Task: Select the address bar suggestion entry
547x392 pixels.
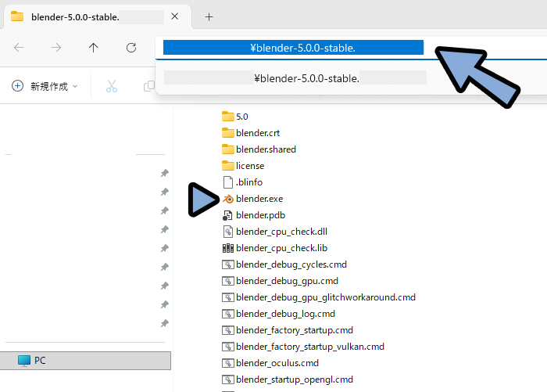Action: click(295, 78)
